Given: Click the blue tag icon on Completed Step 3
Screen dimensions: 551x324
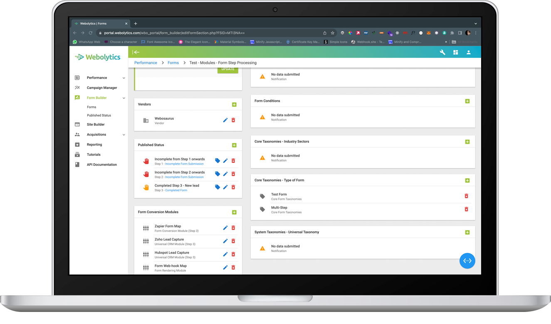Looking at the screenshot, I should click(x=217, y=187).
